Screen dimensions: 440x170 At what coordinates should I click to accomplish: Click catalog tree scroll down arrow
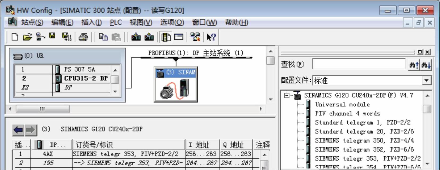click(x=427, y=164)
